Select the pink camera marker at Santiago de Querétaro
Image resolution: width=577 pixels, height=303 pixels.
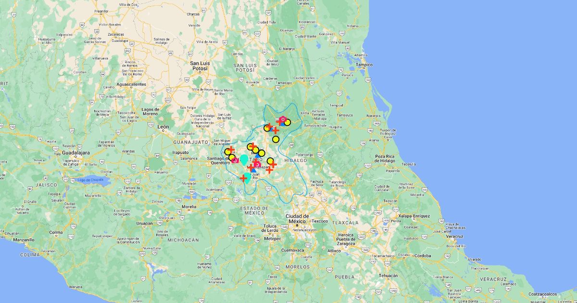coord(235,160)
